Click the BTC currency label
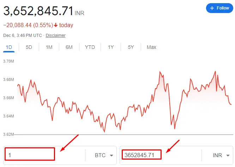The image size is (235, 167). [100, 155]
